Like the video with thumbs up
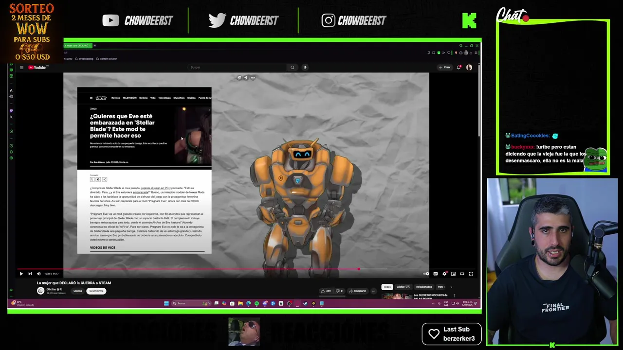Viewport: 623px width, 350px height. coord(326,291)
